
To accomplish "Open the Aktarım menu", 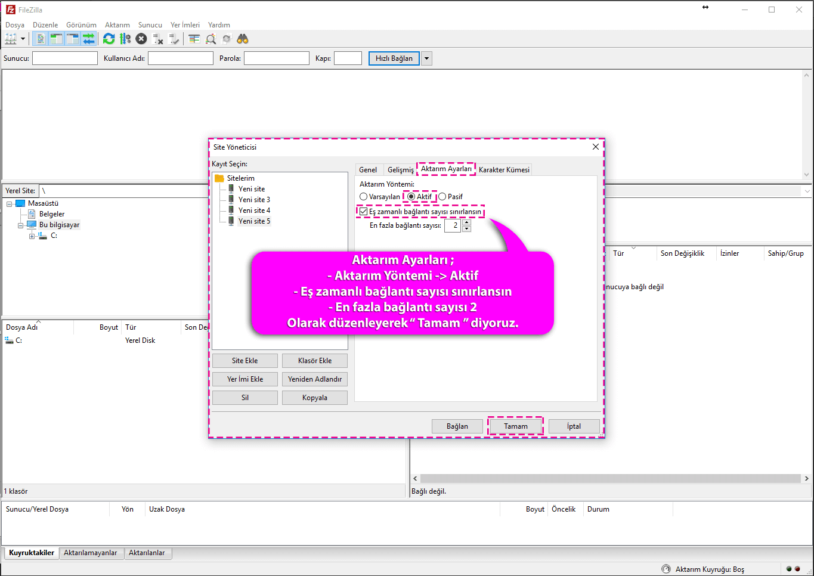I will [x=117, y=25].
